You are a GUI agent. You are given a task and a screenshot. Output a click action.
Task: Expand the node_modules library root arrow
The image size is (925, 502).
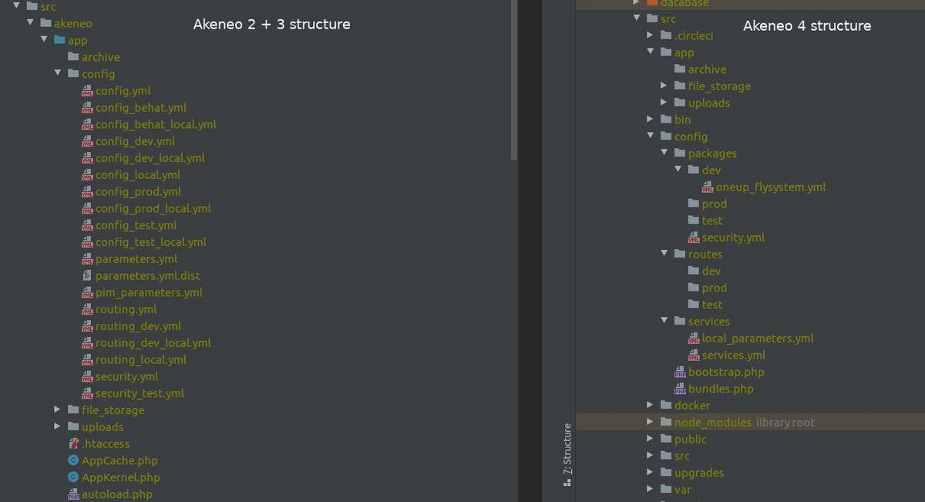(x=651, y=423)
